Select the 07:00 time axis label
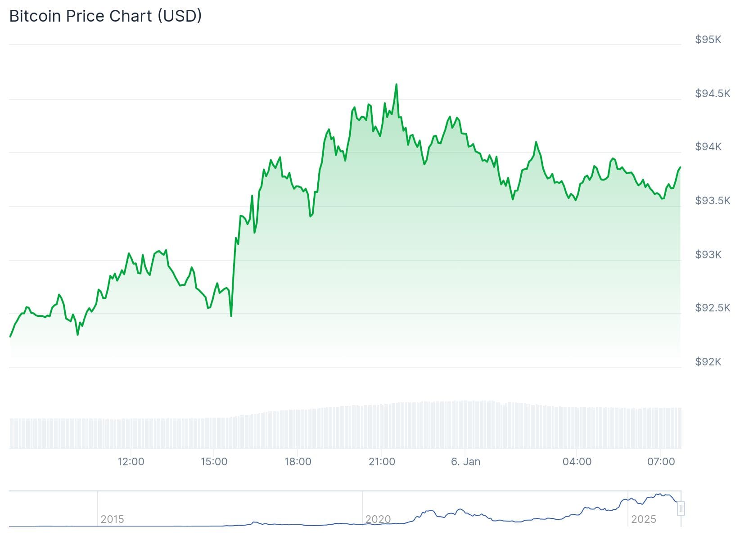The image size is (740, 540). pos(660,462)
